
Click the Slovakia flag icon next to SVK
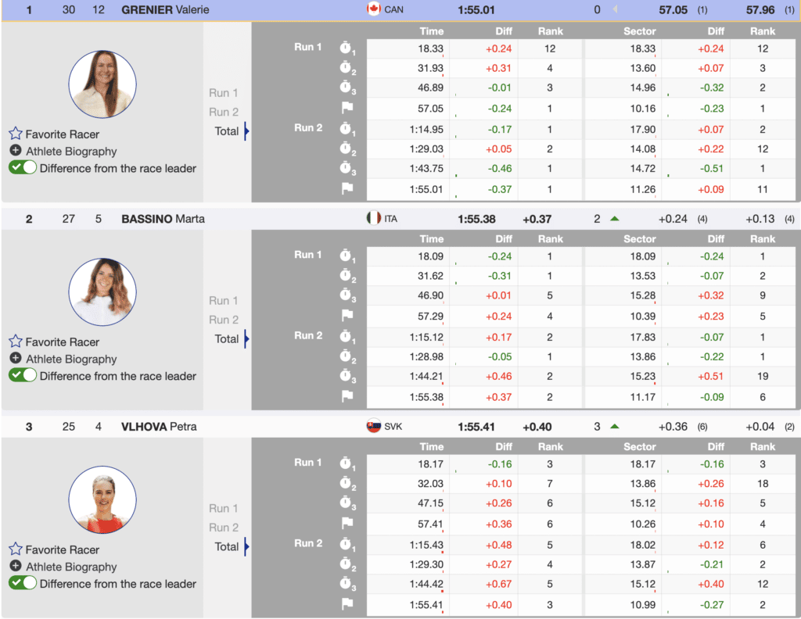pyautogui.click(x=373, y=427)
